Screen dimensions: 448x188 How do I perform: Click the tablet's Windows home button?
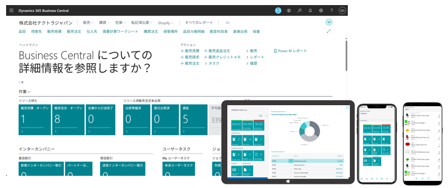288,181
